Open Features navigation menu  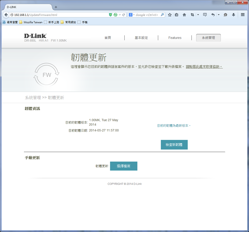(x=175, y=38)
